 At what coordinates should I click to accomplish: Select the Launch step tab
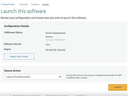point(45,4)
